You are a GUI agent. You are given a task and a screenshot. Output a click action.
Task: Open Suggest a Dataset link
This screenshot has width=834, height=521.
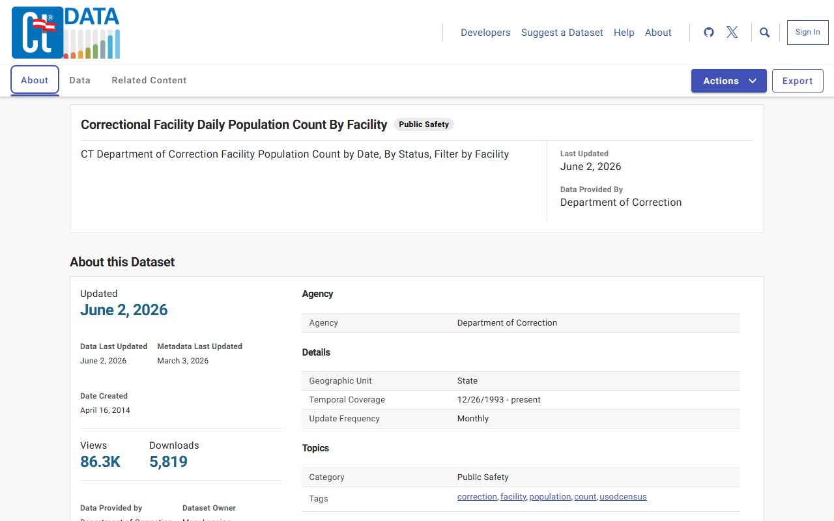click(562, 33)
